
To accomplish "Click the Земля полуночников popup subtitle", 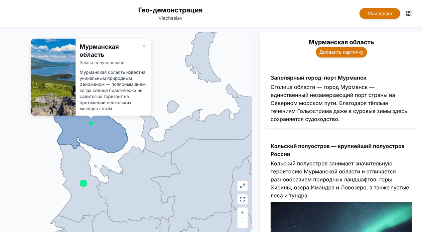I will pyautogui.click(x=102, y=63).
